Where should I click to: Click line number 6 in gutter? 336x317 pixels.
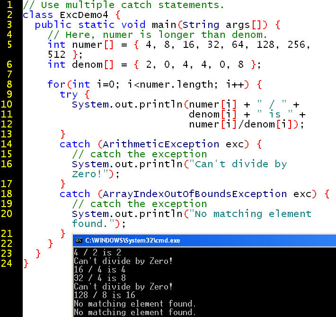point(9,64)
